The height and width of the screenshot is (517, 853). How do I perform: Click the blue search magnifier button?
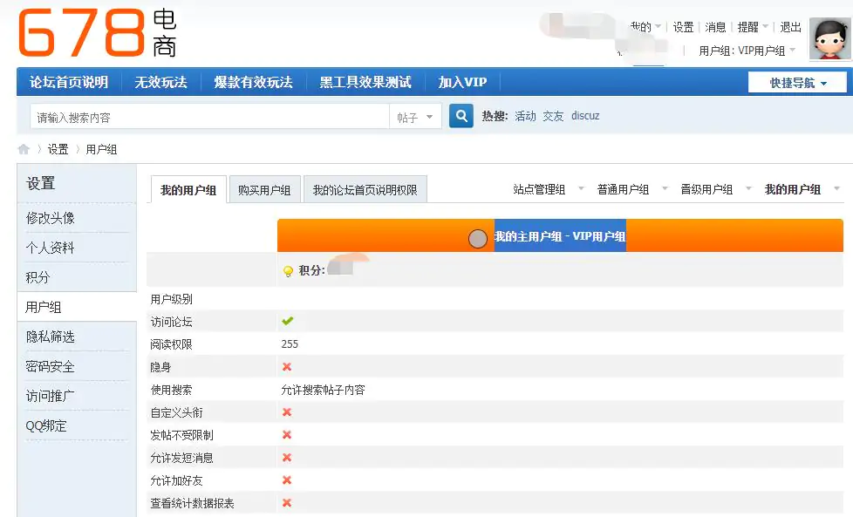[461, 116]
